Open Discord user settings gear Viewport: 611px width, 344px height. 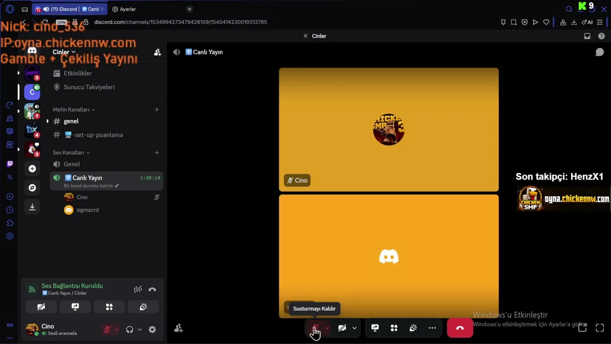[x=152, y=329]
